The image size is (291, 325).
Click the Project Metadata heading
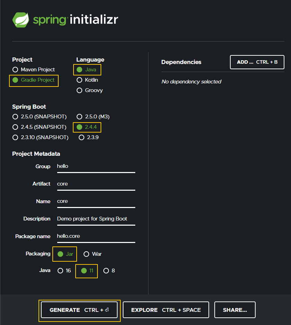pos(36,154)
